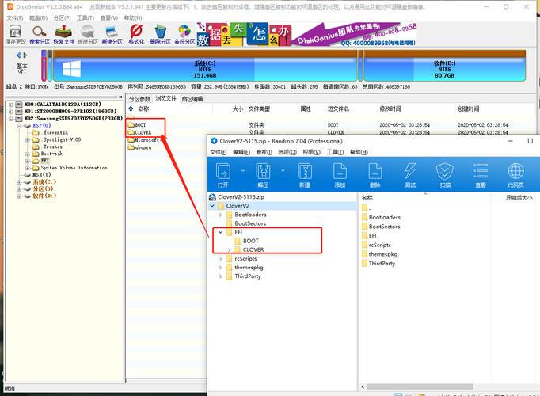Screen dimensions: 540x396
Task: Open the 搜索分区 search partition tool
Action: click(40, 35)
